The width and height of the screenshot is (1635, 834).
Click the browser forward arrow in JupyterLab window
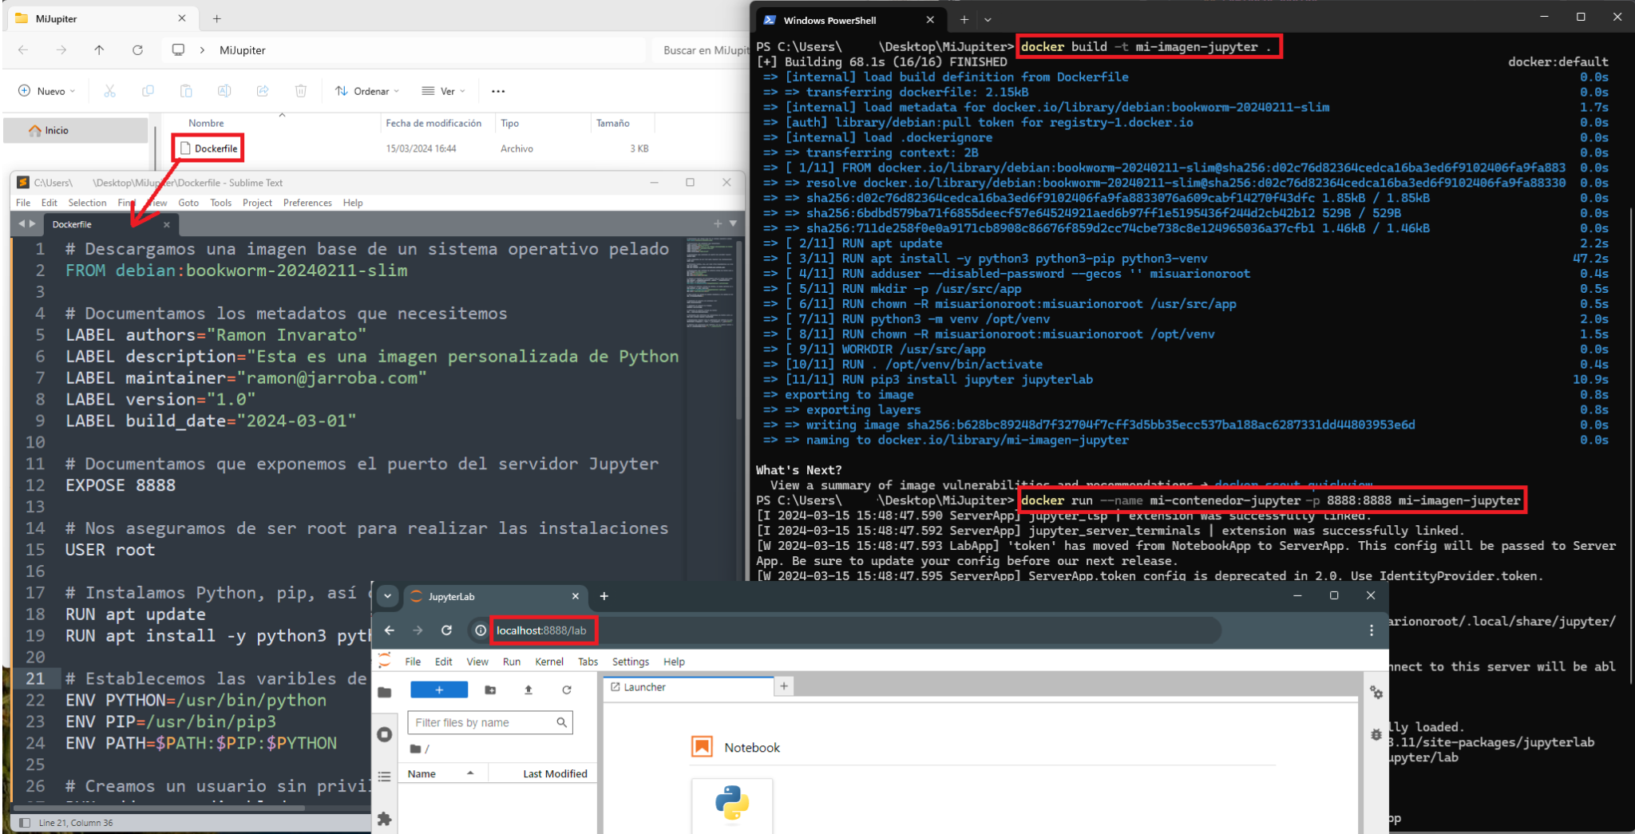(x=418, y=630)
